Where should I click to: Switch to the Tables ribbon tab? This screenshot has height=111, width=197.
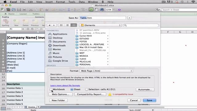(x=36, y=14)
